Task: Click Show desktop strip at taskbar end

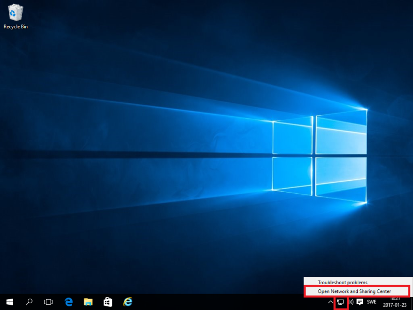Action: 411,302
